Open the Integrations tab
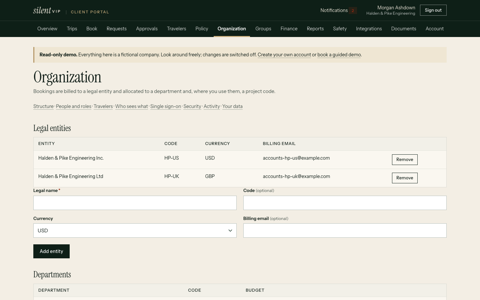Image resolution: width=480 pixels, height=300 pixels. pyautogui.click(x=369, y=29)
